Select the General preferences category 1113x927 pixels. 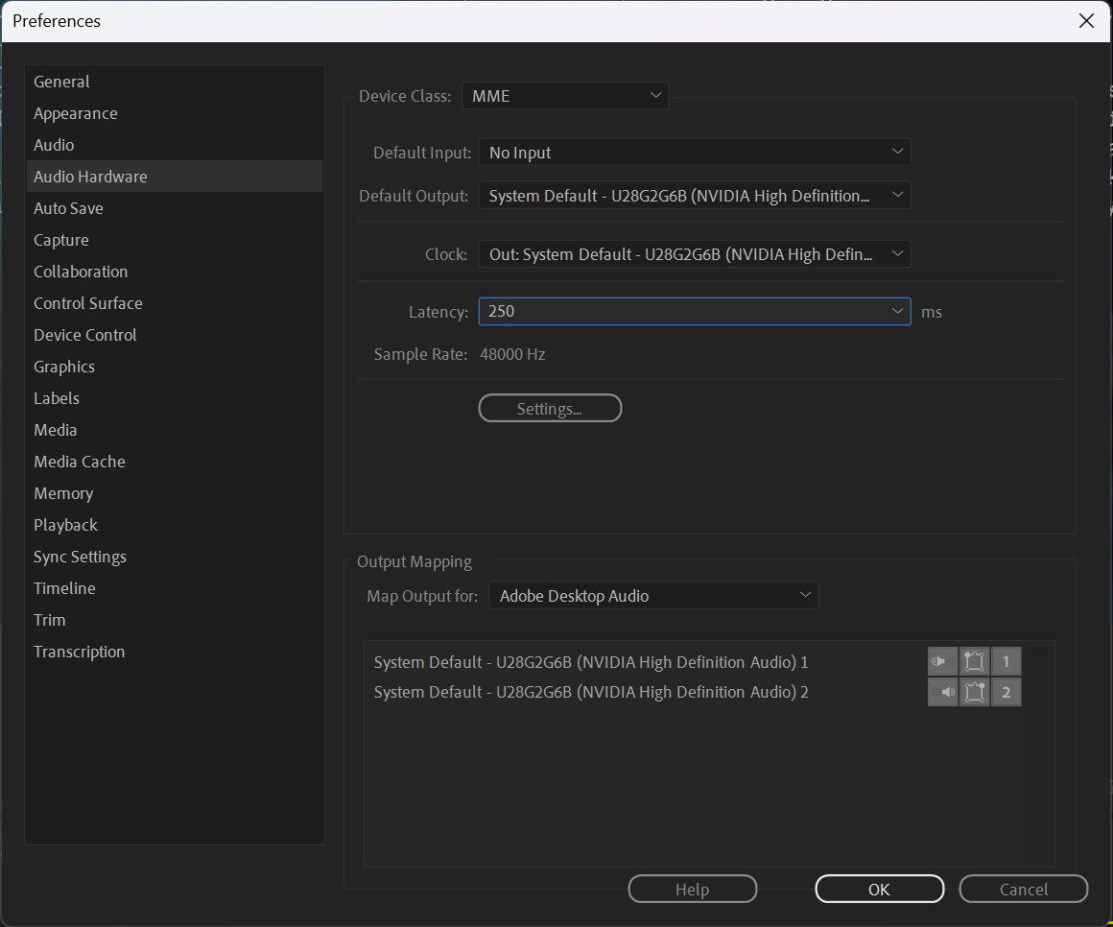tap(61, 82)
